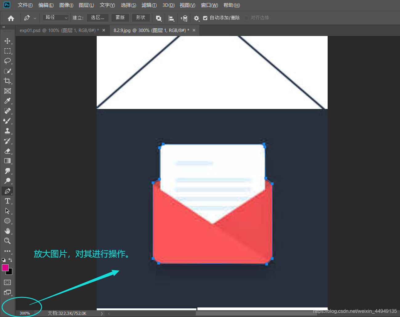The height and width of the screenshot is (317, 400).
Task: Select the Brush tool
Action: click(x=7, y=121)
